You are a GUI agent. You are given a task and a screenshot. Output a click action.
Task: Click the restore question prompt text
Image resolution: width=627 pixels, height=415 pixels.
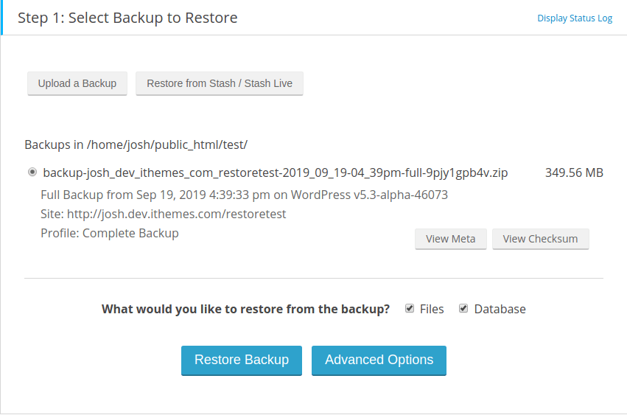(245, 310)
